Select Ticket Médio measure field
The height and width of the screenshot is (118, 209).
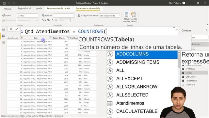click(x=191, y=81)
